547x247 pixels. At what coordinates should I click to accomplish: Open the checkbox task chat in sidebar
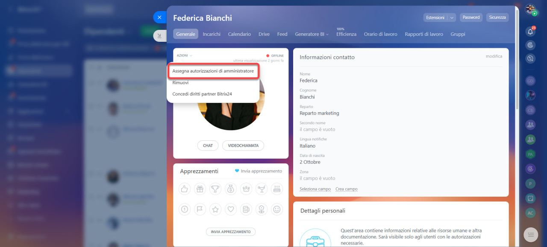point(530,198)
